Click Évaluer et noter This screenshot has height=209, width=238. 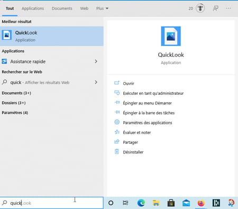(x=137, y=133)
